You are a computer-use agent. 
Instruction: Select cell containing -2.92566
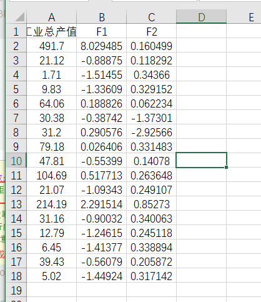152,132
